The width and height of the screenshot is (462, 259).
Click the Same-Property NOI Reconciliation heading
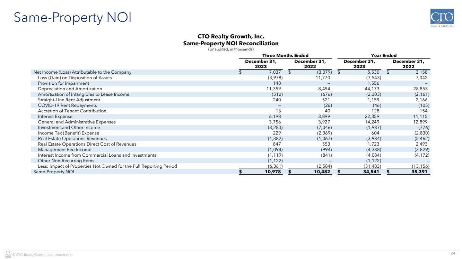(x=231, y=44)
